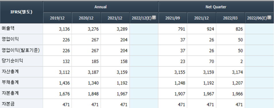Click 부채총계 value 1,340 for 2020/12
Screen dimensions: 274x108
(x=93, y=83)
